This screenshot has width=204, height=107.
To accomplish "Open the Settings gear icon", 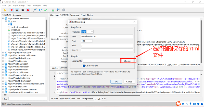I will pos(63,10).
